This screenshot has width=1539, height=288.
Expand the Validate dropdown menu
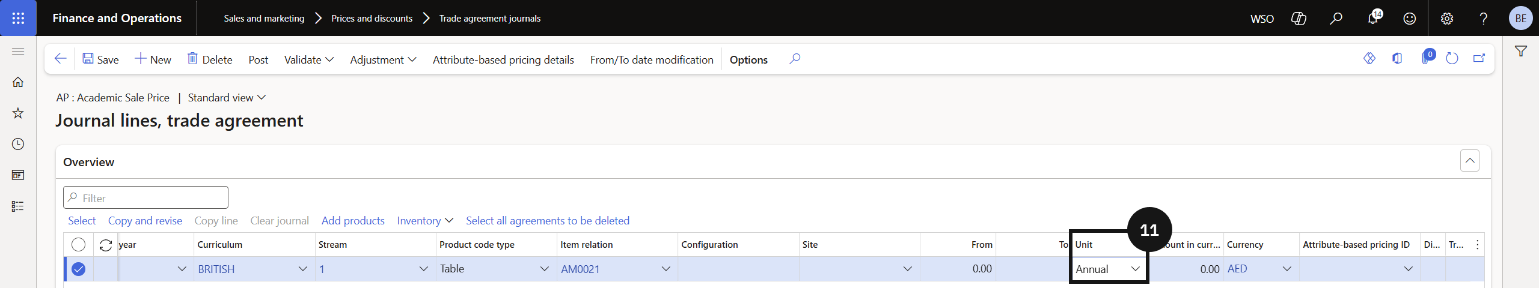pos(309,59)
